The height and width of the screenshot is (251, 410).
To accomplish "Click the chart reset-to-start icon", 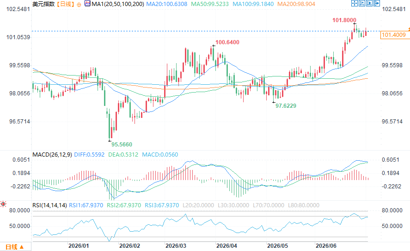I will pos(361,3).
